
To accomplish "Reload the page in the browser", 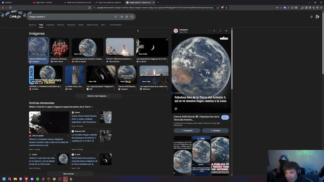I will coord(10,8).
